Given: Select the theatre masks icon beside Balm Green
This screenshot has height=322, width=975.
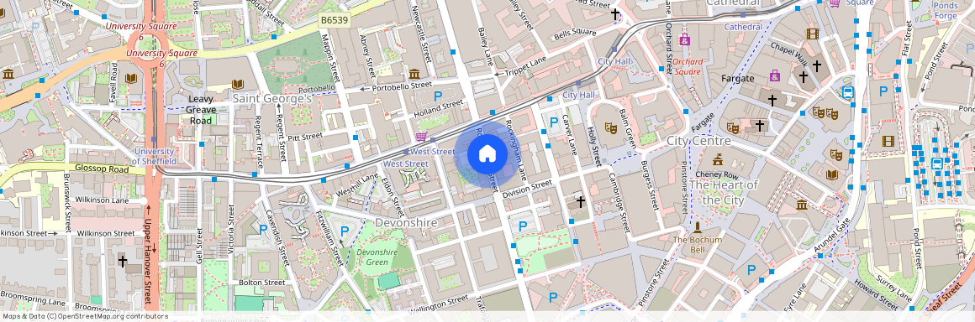Looking at the screenshot, I should pyautogui.click(x=611, y=128).
